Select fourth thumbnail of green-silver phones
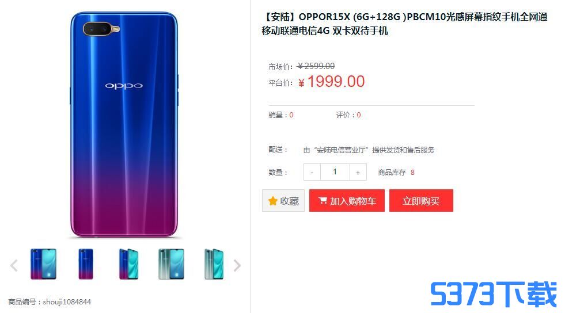This screenshot has height=313, width=565. (171, 264)
